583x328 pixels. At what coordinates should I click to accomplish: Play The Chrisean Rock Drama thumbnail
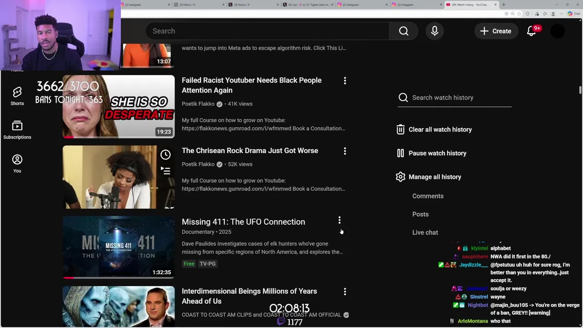[118, 177]
